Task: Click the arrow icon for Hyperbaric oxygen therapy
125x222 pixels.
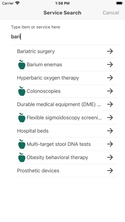Action: tap(110, 78)
